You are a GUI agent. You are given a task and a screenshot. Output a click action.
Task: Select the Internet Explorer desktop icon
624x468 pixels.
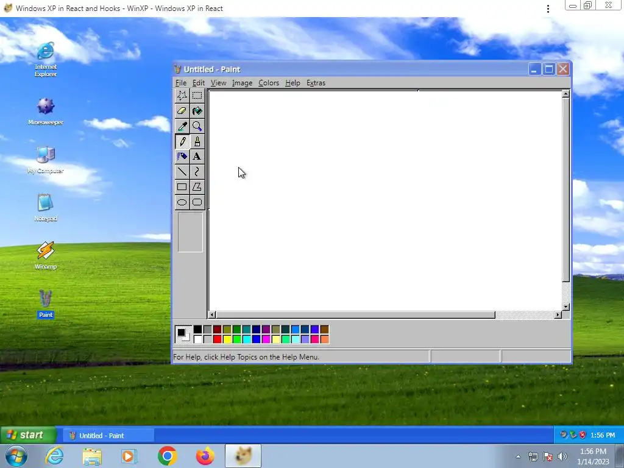tap(45, 59)
